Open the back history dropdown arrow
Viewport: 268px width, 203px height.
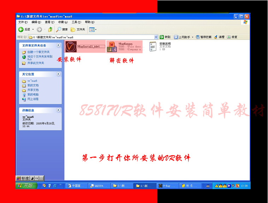click(33, 30)
